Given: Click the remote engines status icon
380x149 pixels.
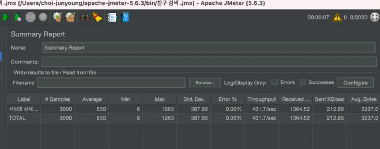Looking at the screenshot, I should tap(374, 17).
